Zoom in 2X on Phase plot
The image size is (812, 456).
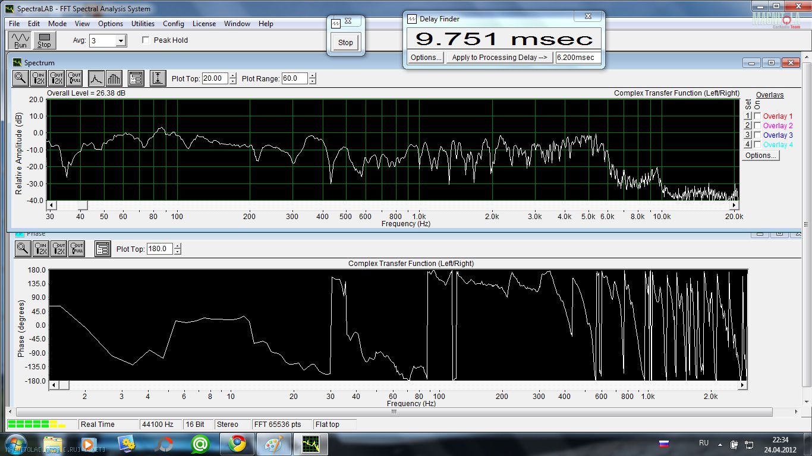(x=41, y=249)
